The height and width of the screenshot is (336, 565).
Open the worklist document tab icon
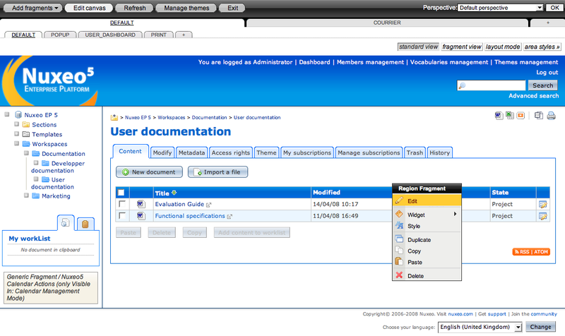click(x=65, y=223)
